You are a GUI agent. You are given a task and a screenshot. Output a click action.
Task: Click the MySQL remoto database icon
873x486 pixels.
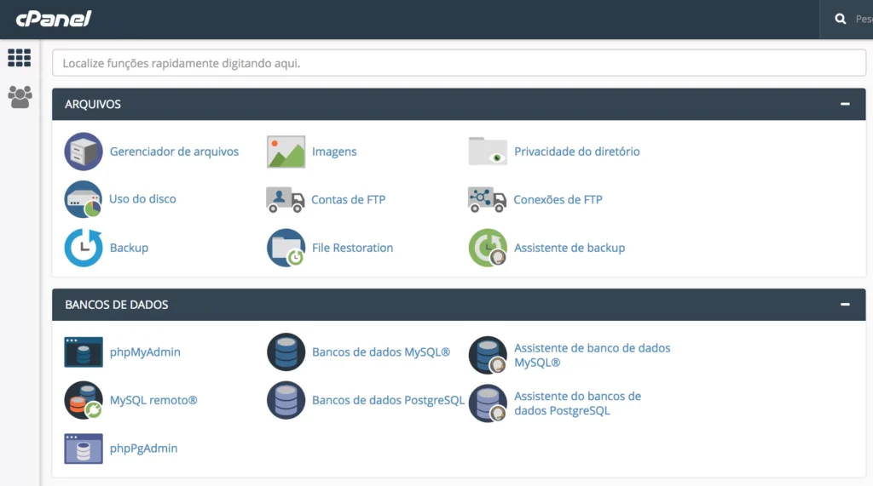pyautogui.click(x=84, y=400)
